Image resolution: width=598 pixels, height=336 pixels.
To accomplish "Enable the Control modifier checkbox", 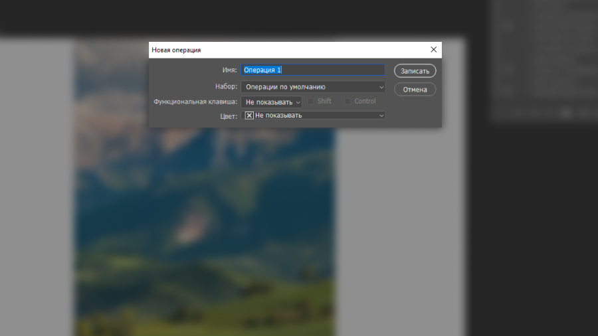I will click(348, 102).
